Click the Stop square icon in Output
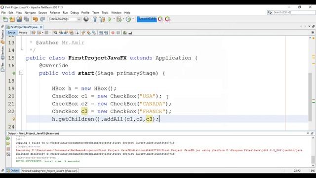The width and height of the screenshot is (316, 178). tap(8, 149)
